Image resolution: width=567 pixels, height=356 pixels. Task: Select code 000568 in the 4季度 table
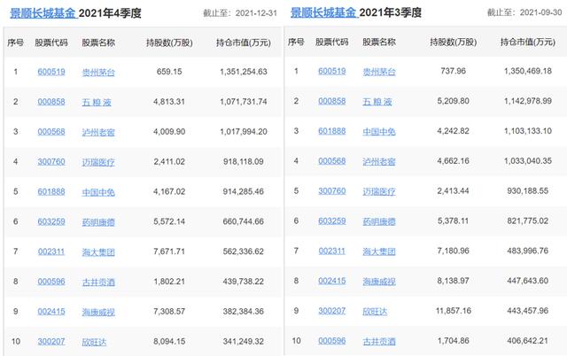click(x=51, y=132)
